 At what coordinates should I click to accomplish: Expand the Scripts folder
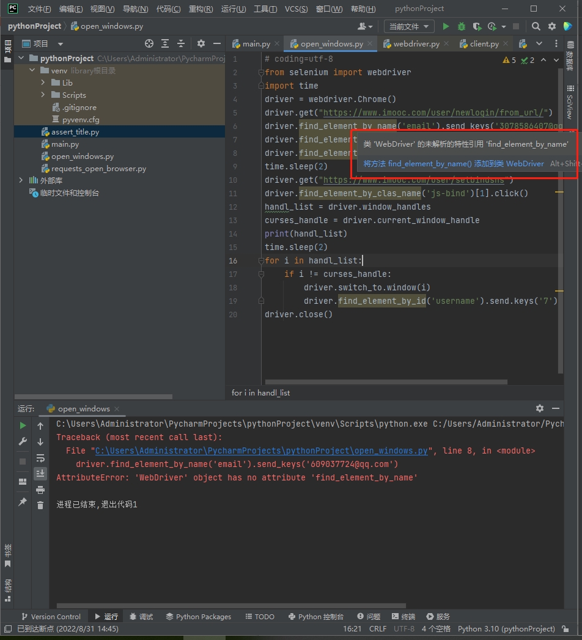coord(43,95)
